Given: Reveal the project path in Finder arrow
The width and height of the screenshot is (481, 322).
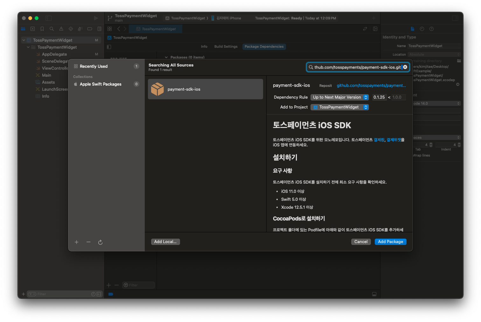Looking at the screenshot, I should click(x=458, y=84).
